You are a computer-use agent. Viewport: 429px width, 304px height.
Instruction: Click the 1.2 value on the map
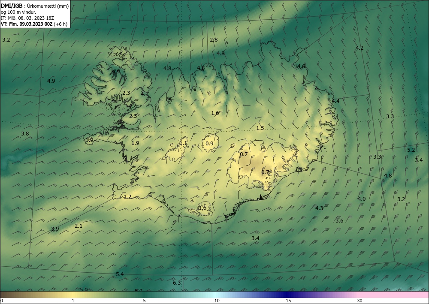pos(128,196)
